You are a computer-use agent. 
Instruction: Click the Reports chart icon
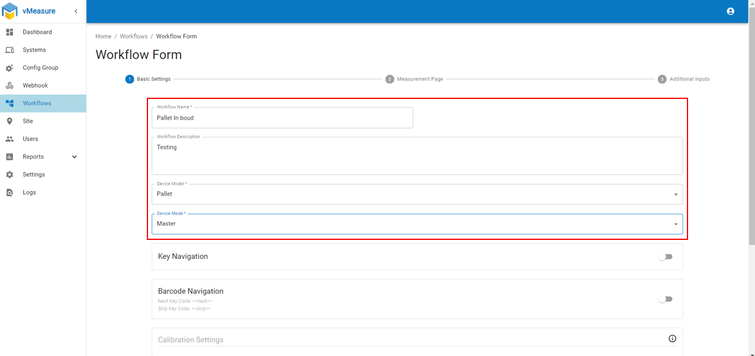point(9,156)
